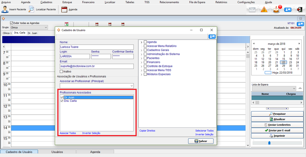Open chat icon in Cadastro de Usuário dialog
The image size is (306, 157).
pos(212,36)
